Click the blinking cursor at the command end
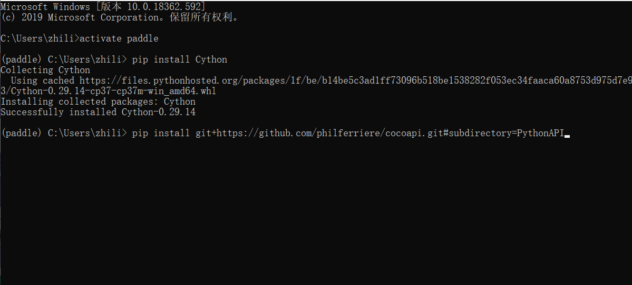Screen dimensions: 632x285 (567, 134)
